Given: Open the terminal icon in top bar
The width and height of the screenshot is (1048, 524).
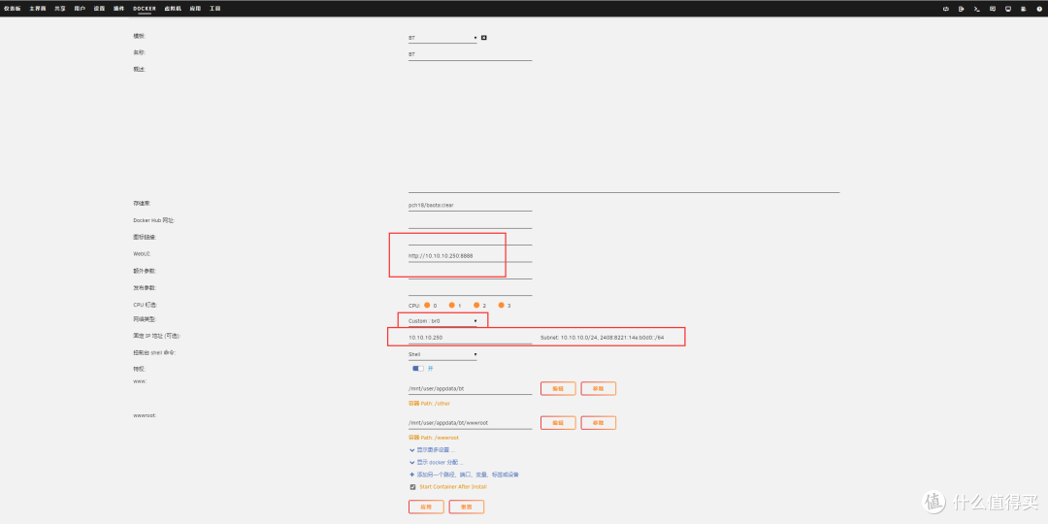Looking at the screenshot, I should coord(976,8).
